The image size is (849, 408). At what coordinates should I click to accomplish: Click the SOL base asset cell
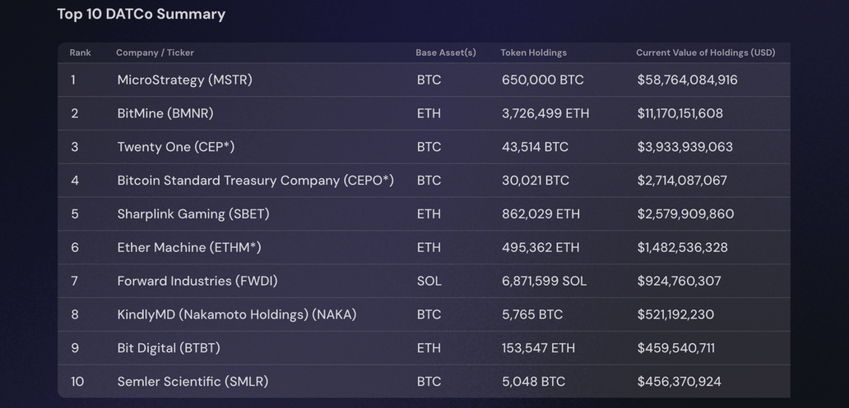pos(429,281)
